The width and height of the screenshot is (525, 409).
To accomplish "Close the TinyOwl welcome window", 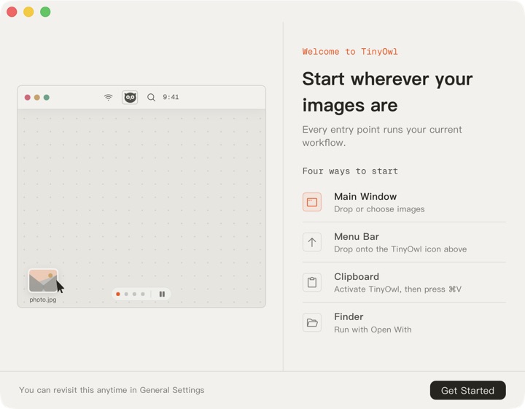I will pos(12,12).
